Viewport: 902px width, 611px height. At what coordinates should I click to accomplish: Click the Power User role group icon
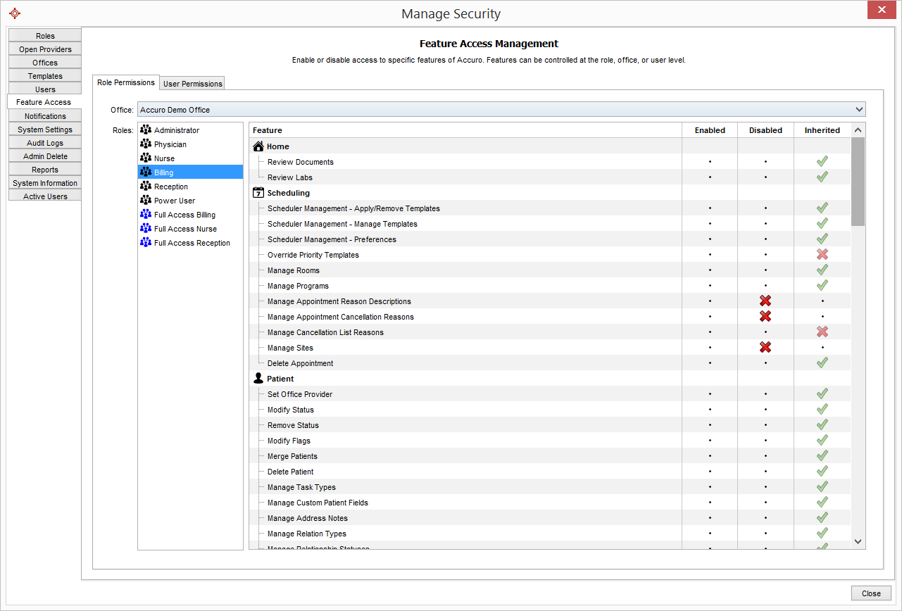pyautogui.click(x=146, y=200)
